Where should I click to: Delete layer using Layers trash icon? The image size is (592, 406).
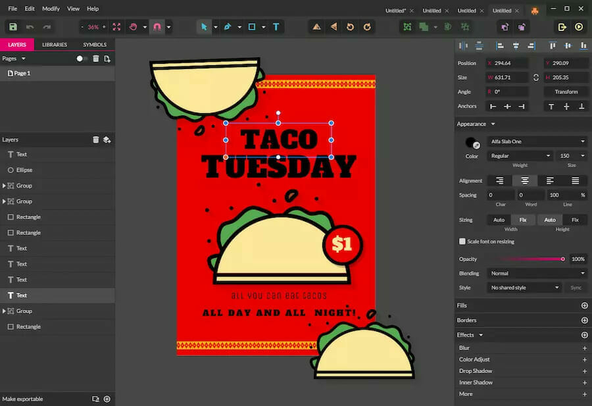[95, 140]
